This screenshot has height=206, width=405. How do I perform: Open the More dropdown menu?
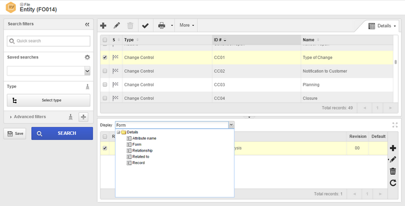point(187,26)
